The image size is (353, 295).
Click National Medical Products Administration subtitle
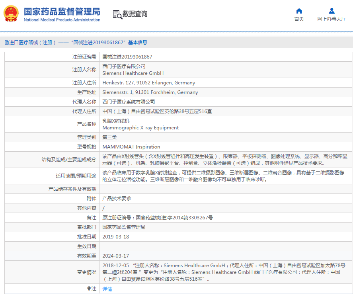coord(62,20)
